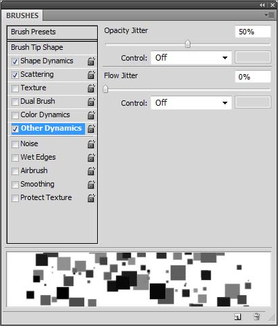Toggle the lock icon beside Scattering
Image resolution: width=278 pixels, height=326 pixels.
91,75
